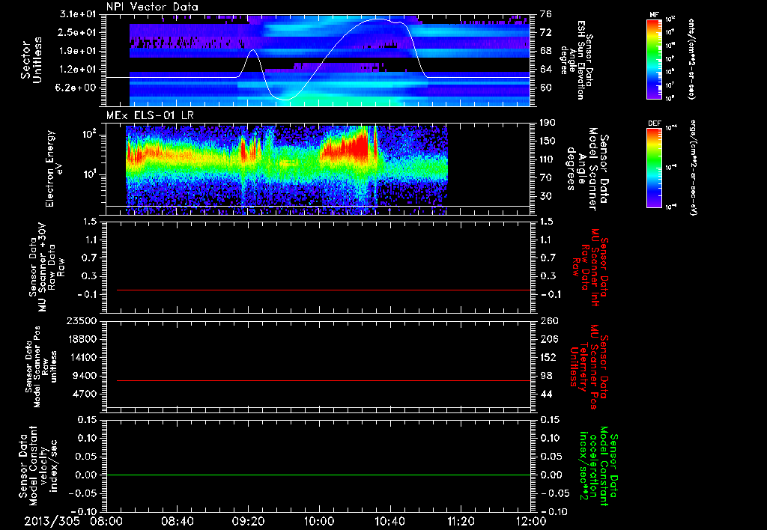Select the 'MEx ELS-01 LR' panel title

click(150, 115)
